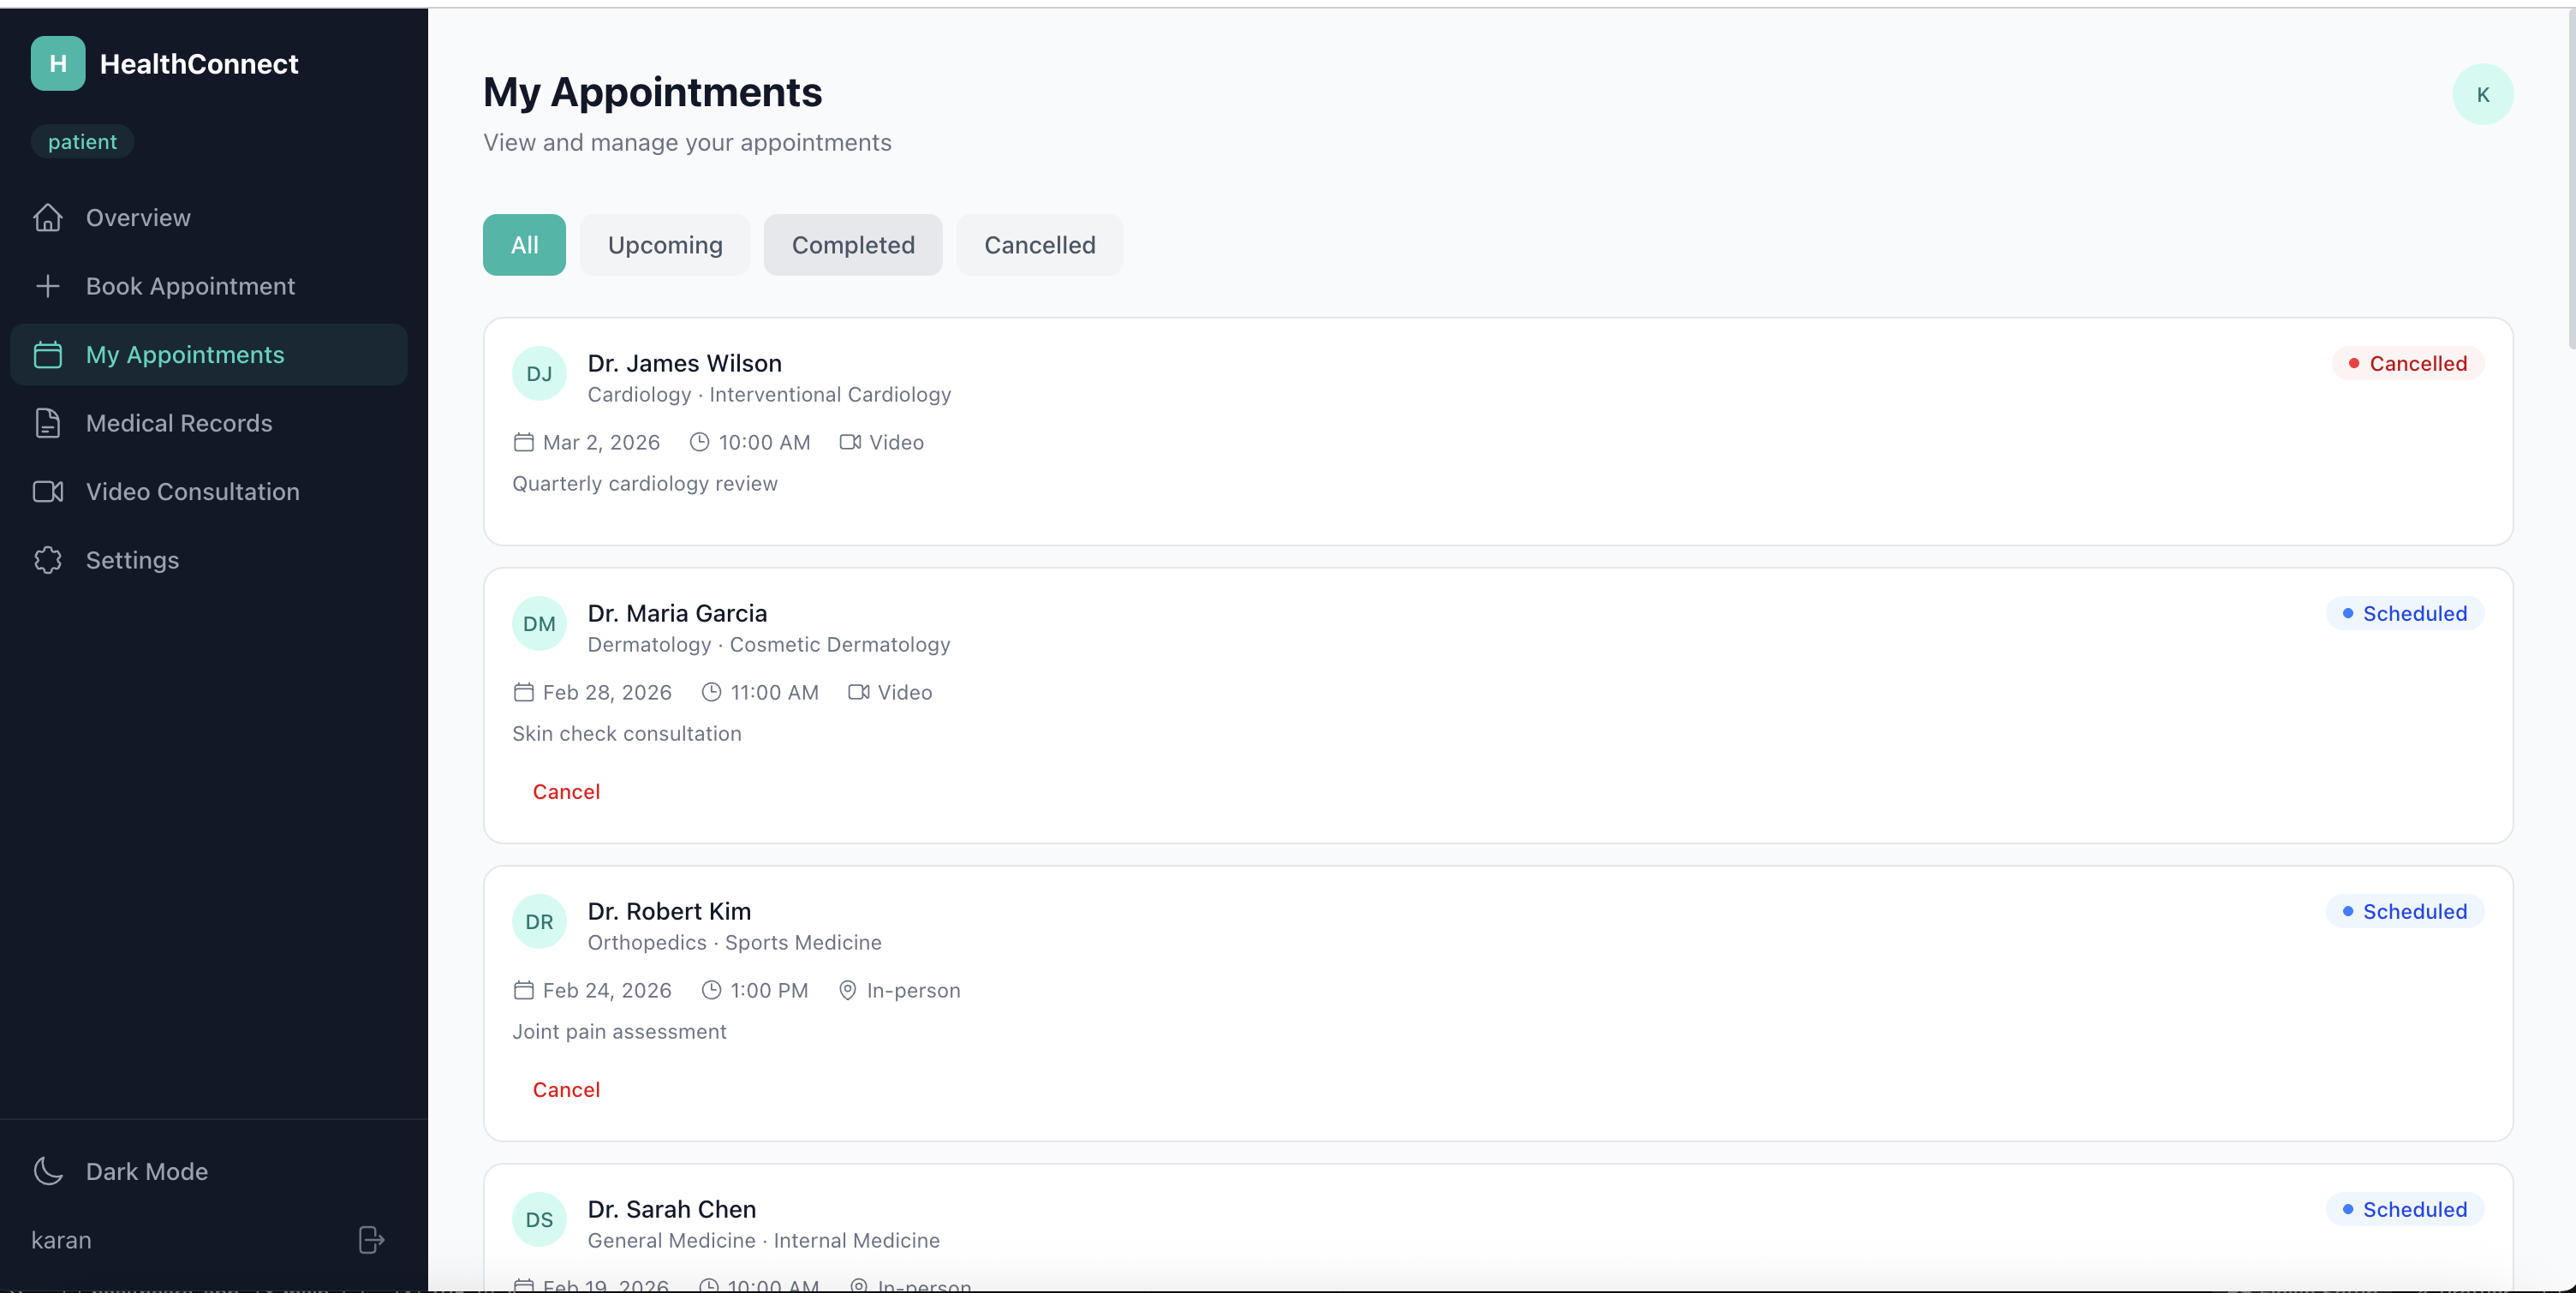The height and width of the screenshot is (1293, 2576).
Task: Click the Scheduled badge on Dr. Robert Kim
Action: click(x=2404, y=911)
